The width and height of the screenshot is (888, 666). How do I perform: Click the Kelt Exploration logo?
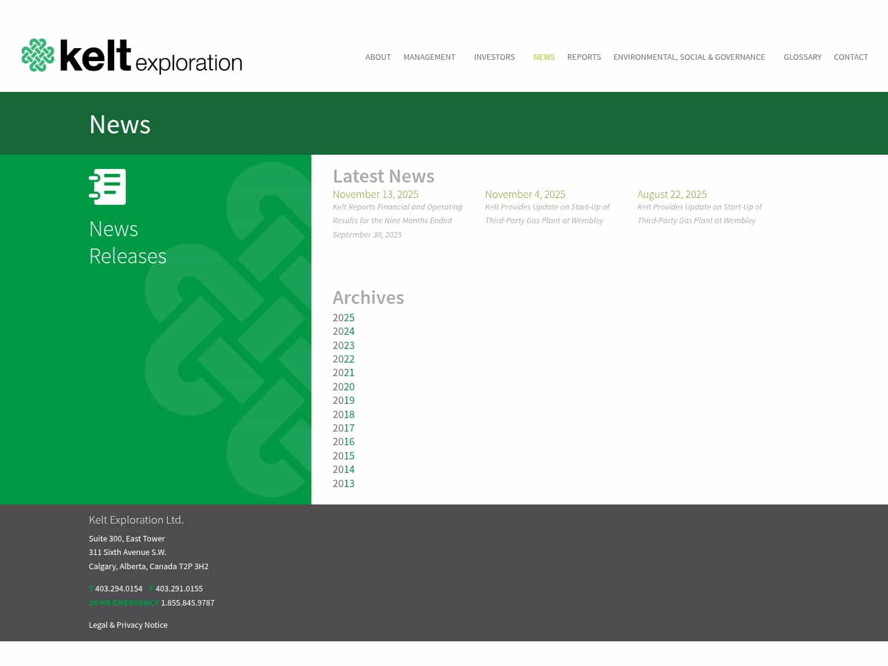tap(131, 55)
